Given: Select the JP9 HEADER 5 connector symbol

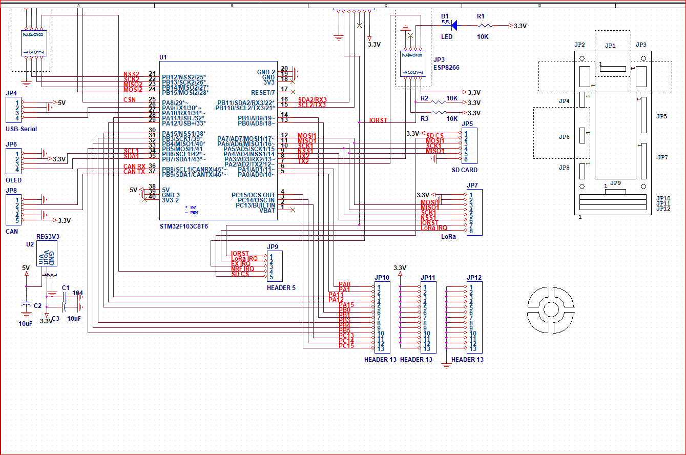Looking at the screenshot, I should tap(275, 266).
